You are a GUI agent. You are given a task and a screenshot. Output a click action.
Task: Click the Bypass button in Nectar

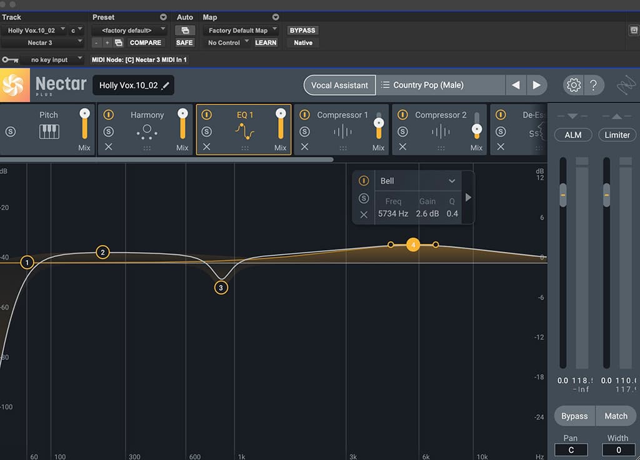tap(574, 416)
